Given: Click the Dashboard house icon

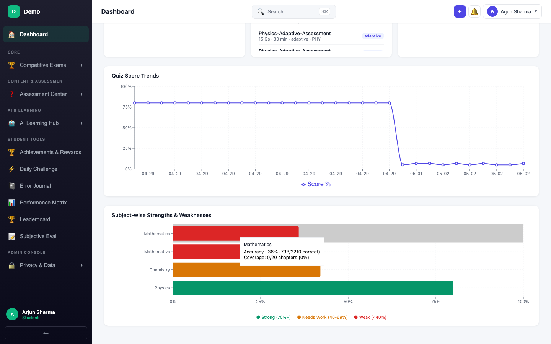Looking at the screenshot, I should tap(12, 34).
